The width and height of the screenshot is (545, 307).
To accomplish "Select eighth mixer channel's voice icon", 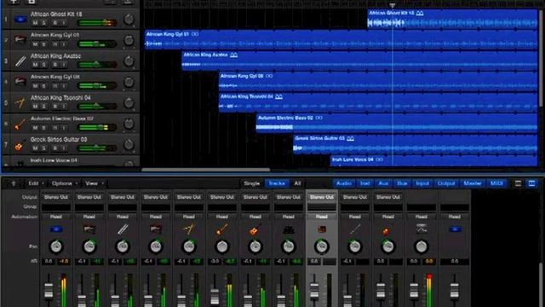I will pyautogui.click(x=288, y=229).
